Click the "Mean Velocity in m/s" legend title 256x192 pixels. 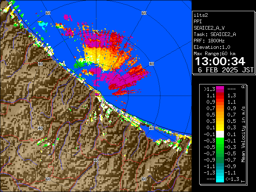[x=243, y=134]
